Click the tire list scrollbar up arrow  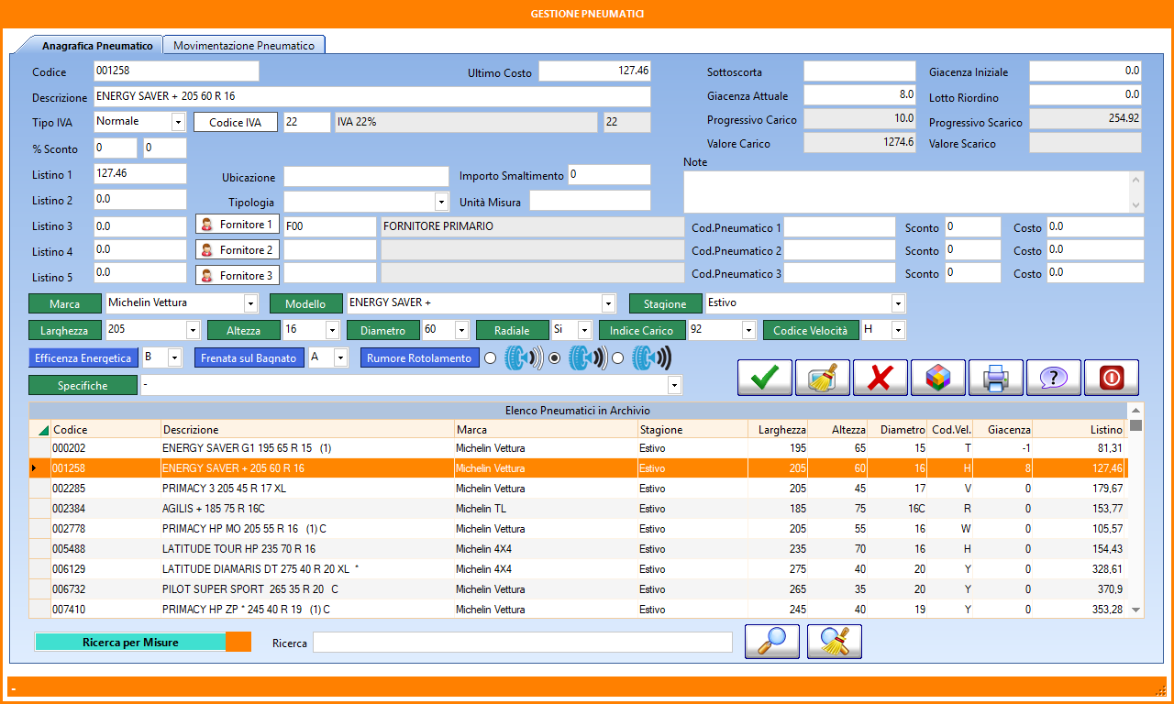1135,410
